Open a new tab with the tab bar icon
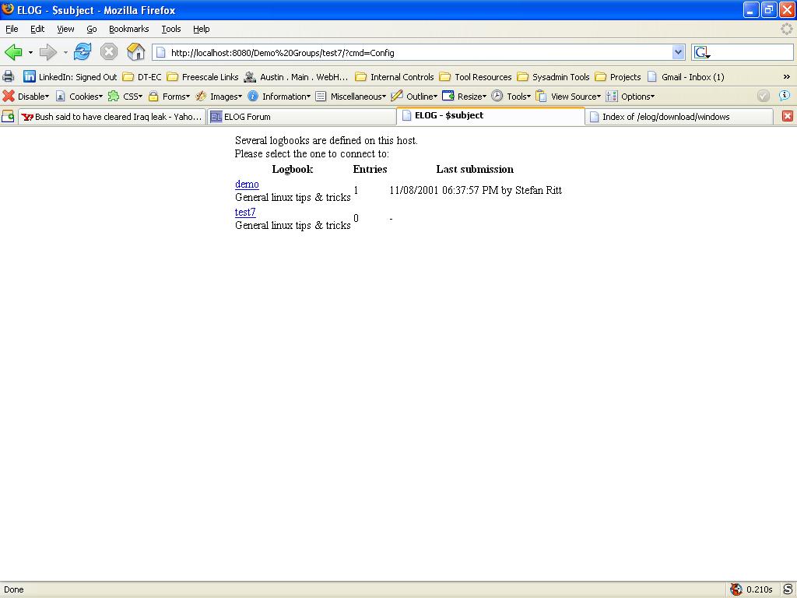Viewport: 797px width, 598px height. click(8, 117)
